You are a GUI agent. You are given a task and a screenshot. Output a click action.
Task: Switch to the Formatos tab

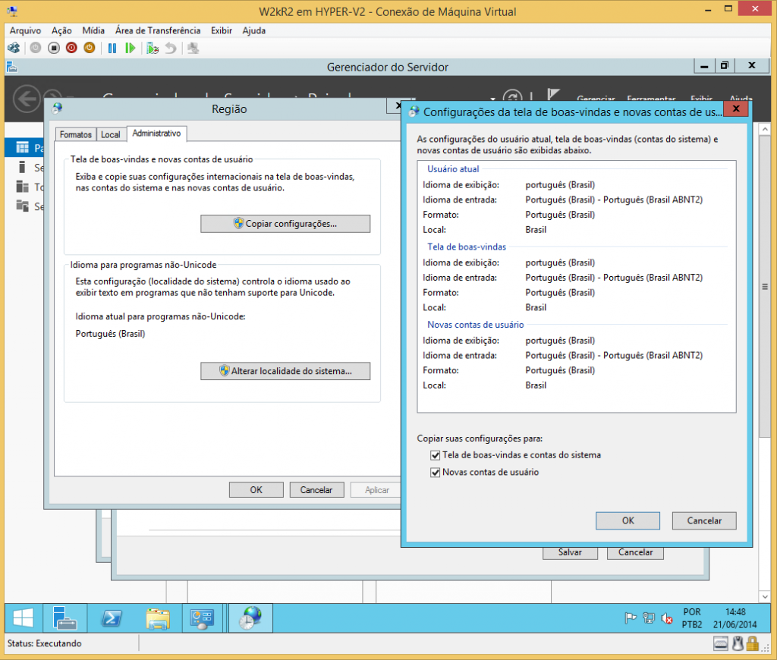pyautogui.click(x=75, y=134)
